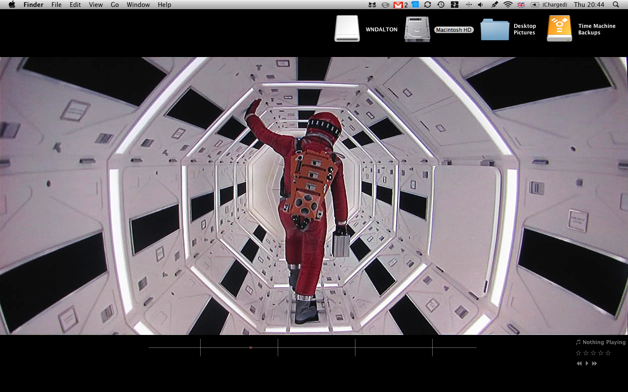Viewport: 628px width, 392px height.
Task: Click the Macintosh HD label
Action: (454, 30)
